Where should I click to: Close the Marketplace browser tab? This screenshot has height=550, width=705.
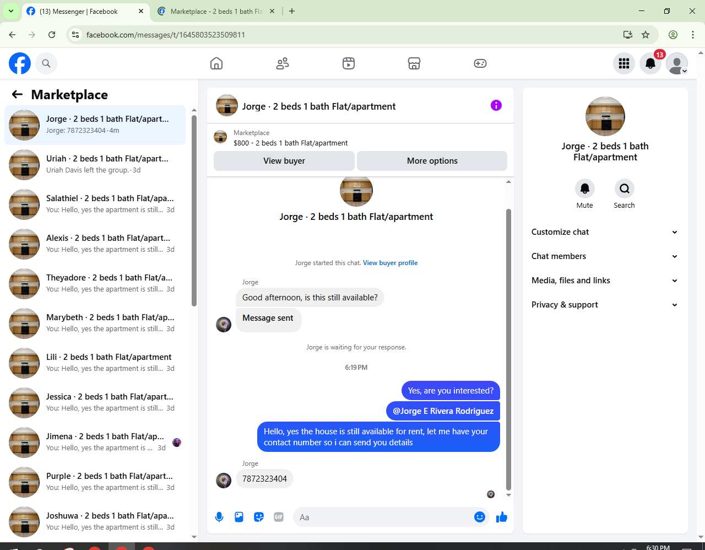click(x=272, y=11)
